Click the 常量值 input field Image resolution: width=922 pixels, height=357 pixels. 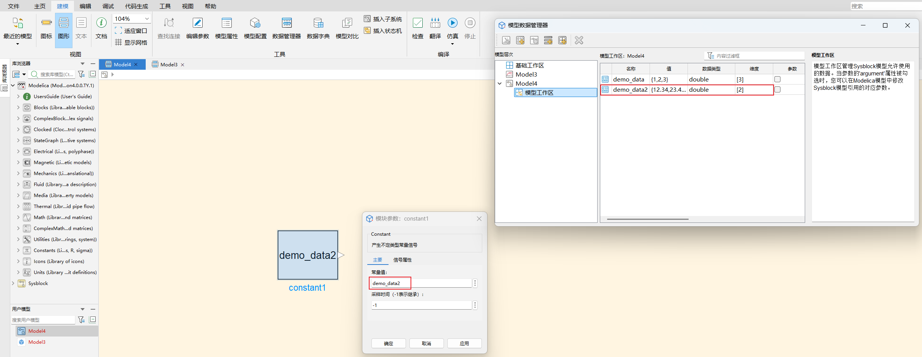pyautogui.click(x=421, y=283)
